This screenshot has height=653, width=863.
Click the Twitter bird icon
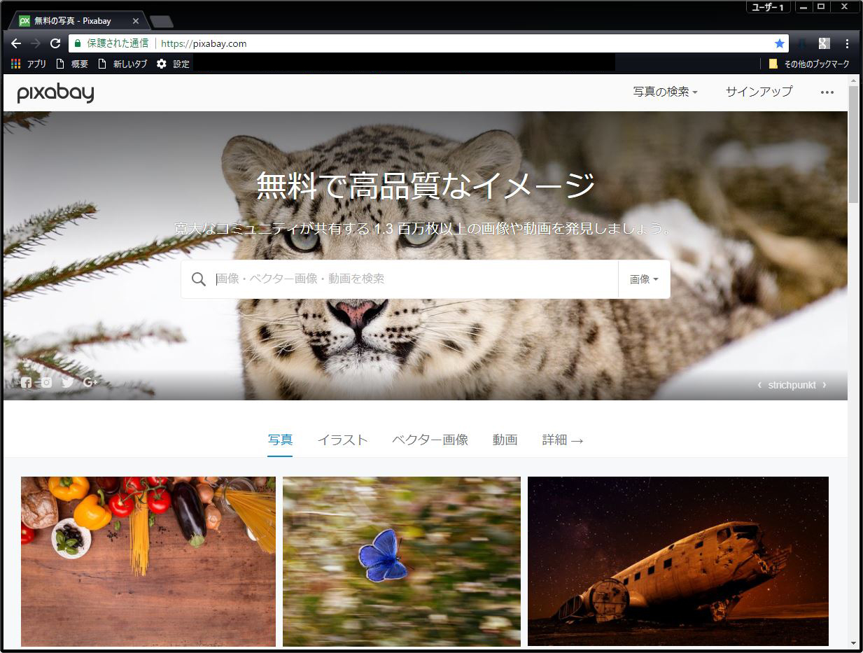tap(67, 382)
